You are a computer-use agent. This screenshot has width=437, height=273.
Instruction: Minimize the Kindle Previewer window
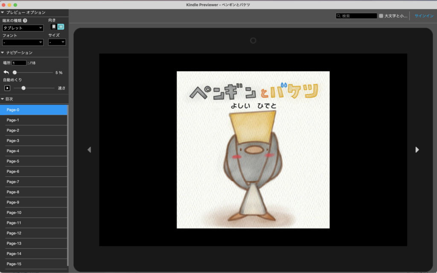point(9,5)
